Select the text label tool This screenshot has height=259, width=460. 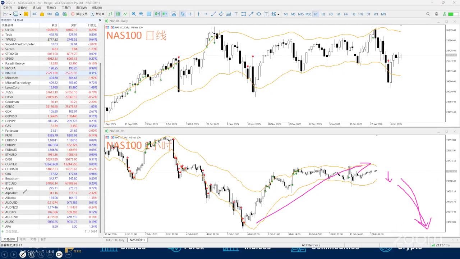[x=266, y=14]
